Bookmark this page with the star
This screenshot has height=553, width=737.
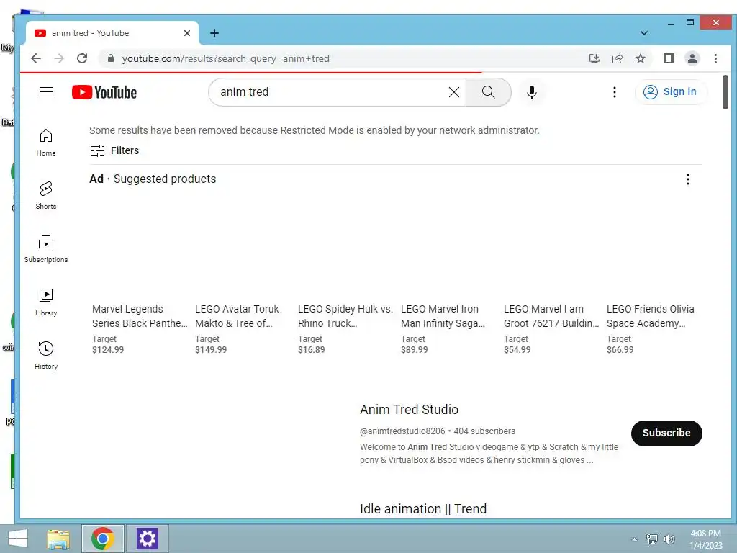[x=640, y=58]
